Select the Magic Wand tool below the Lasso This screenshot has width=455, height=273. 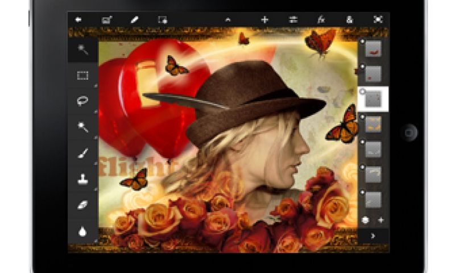coord(83,127)
